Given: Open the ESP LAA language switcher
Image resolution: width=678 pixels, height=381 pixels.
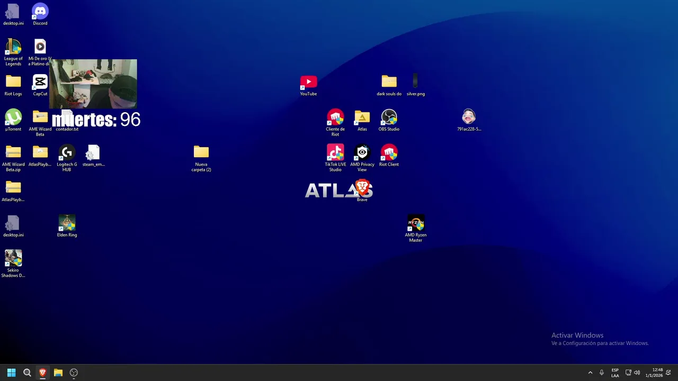Looking at the screenshot, I should 615,373.
